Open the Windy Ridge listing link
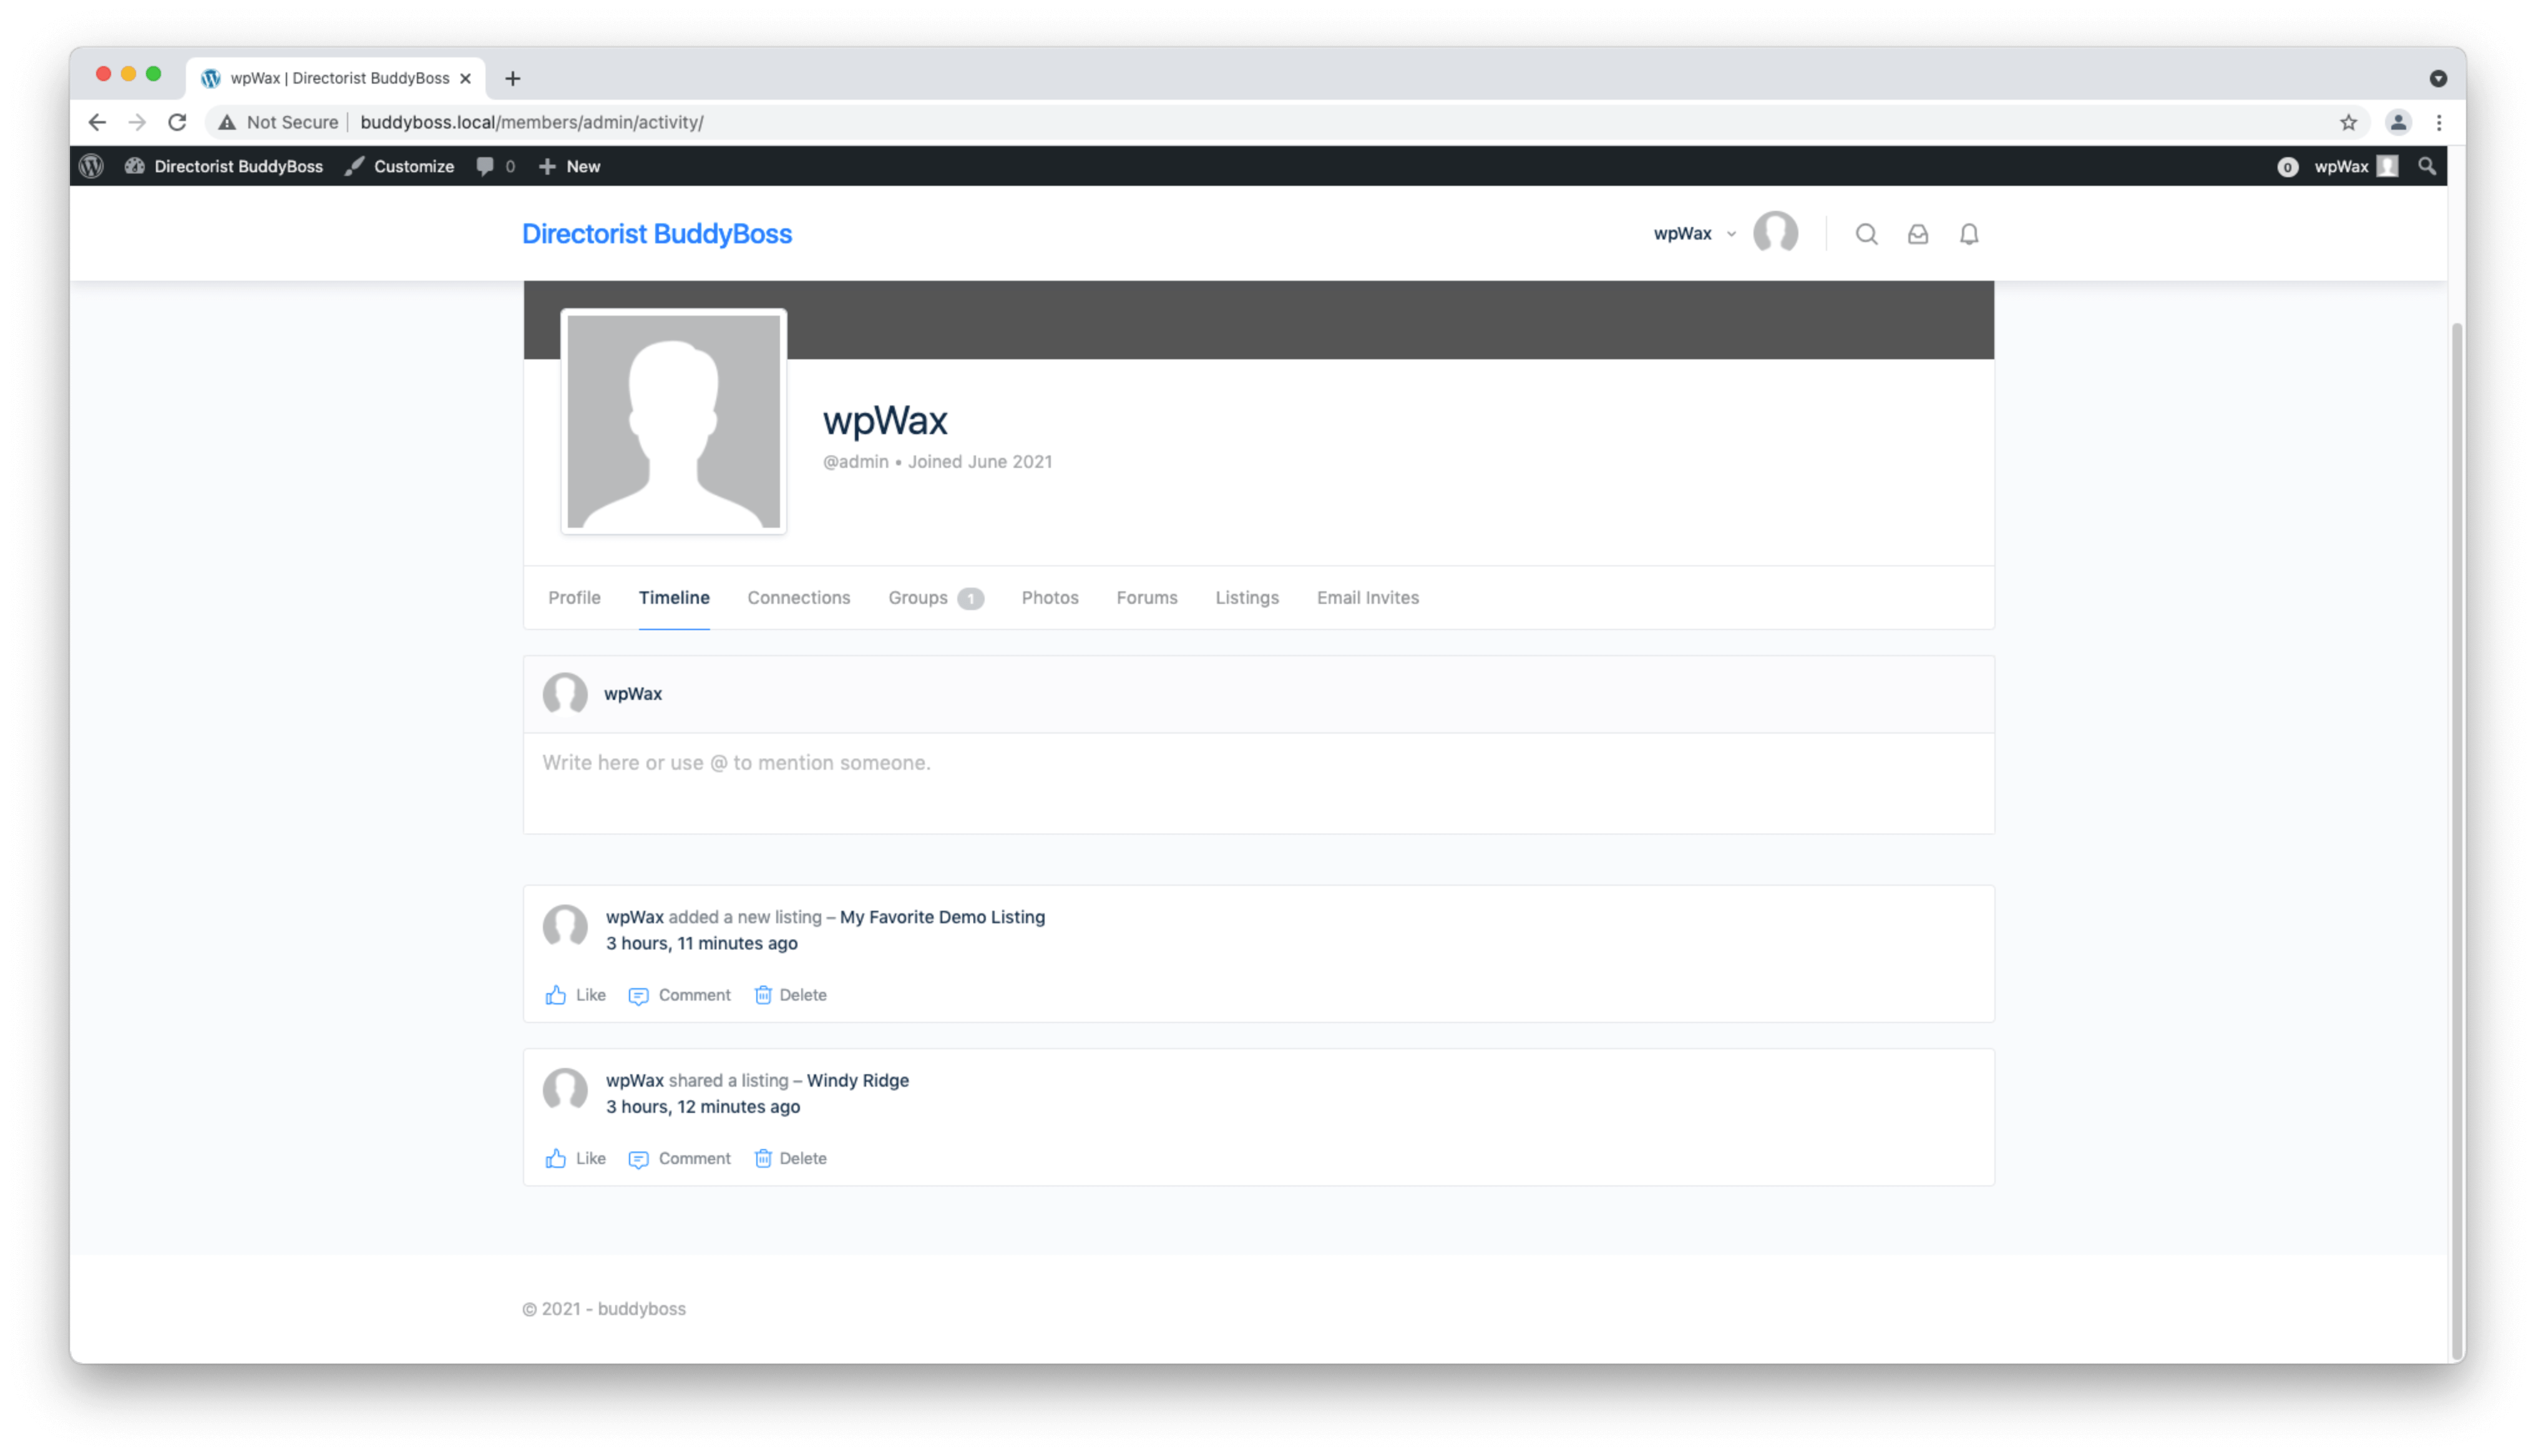2536x1456 pixels. tap(857, 1080)
